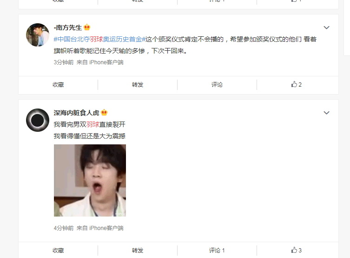
Task: Click 收藏 on the 深海内脏食人虎 post
Action: [x=58, y=250]
